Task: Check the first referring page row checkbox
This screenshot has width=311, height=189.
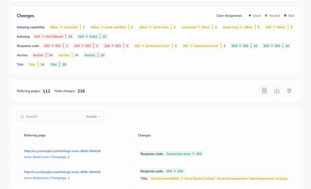Action: (16, 154)
